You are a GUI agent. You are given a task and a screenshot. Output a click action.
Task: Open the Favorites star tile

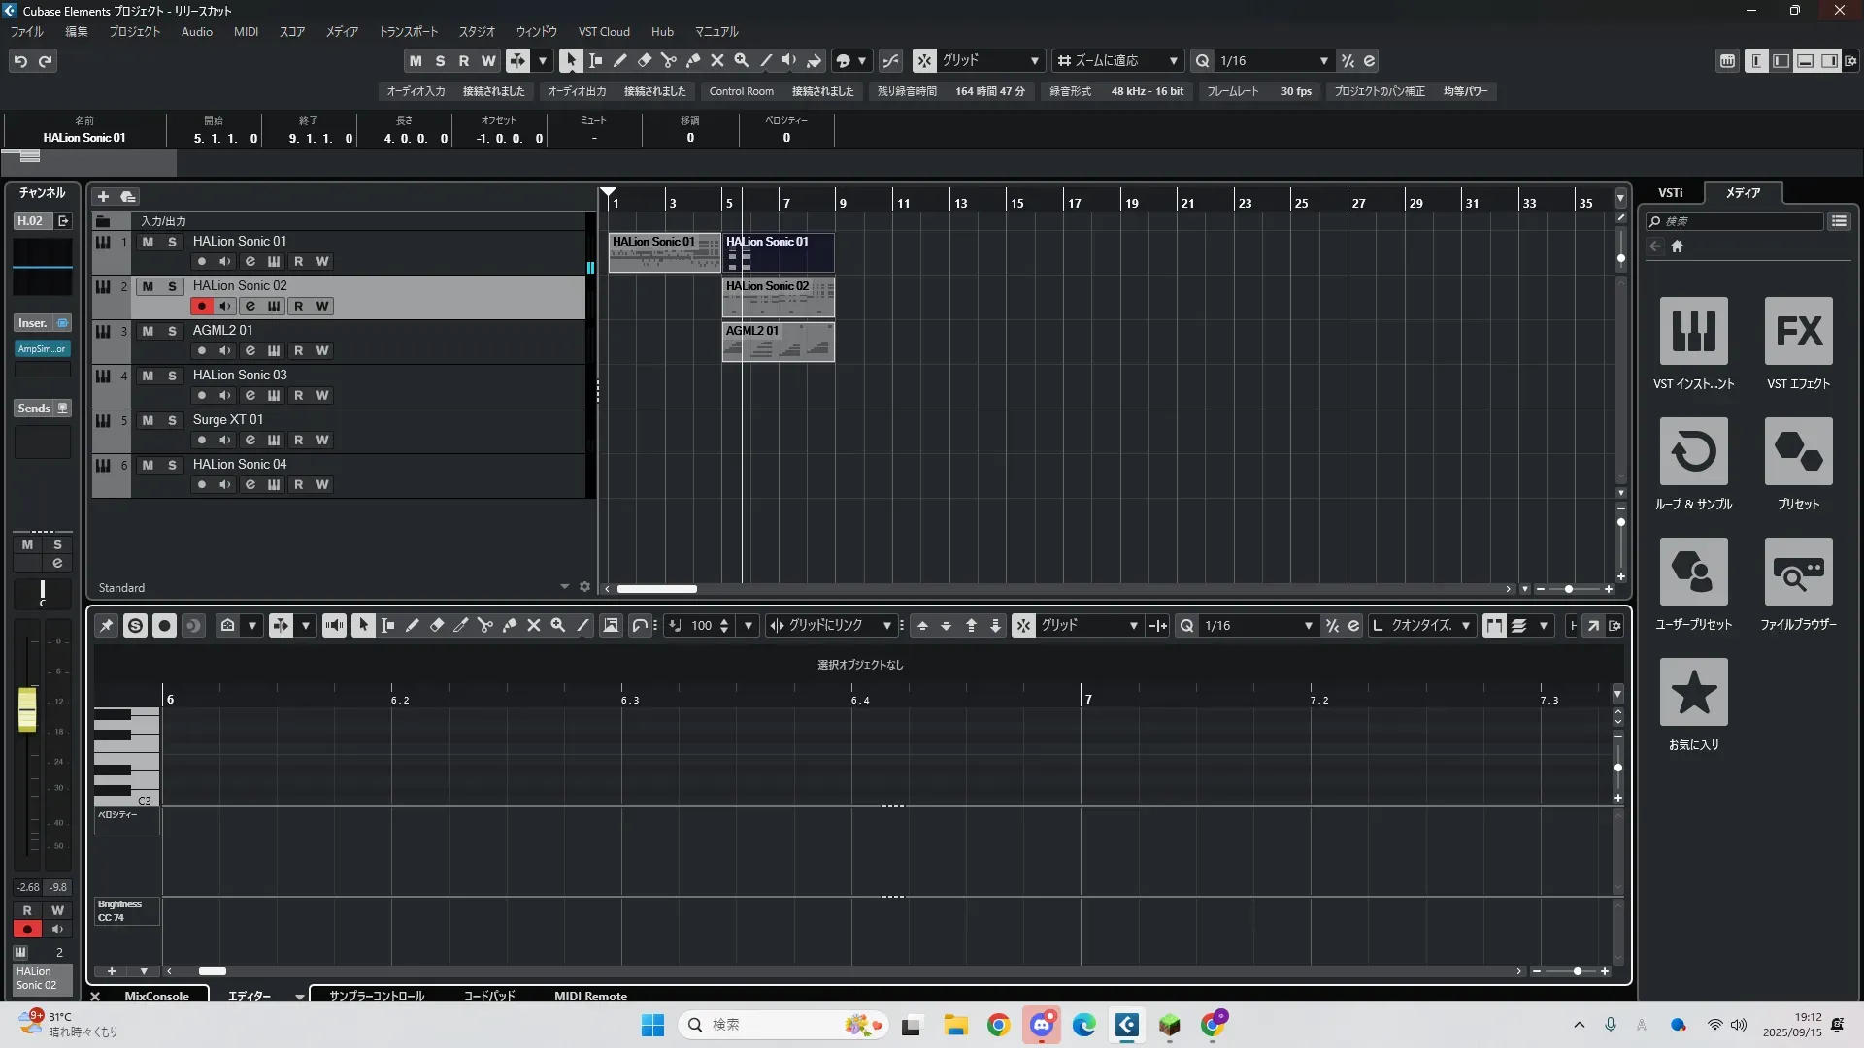pyautogui.click(x=1693, y=692)
